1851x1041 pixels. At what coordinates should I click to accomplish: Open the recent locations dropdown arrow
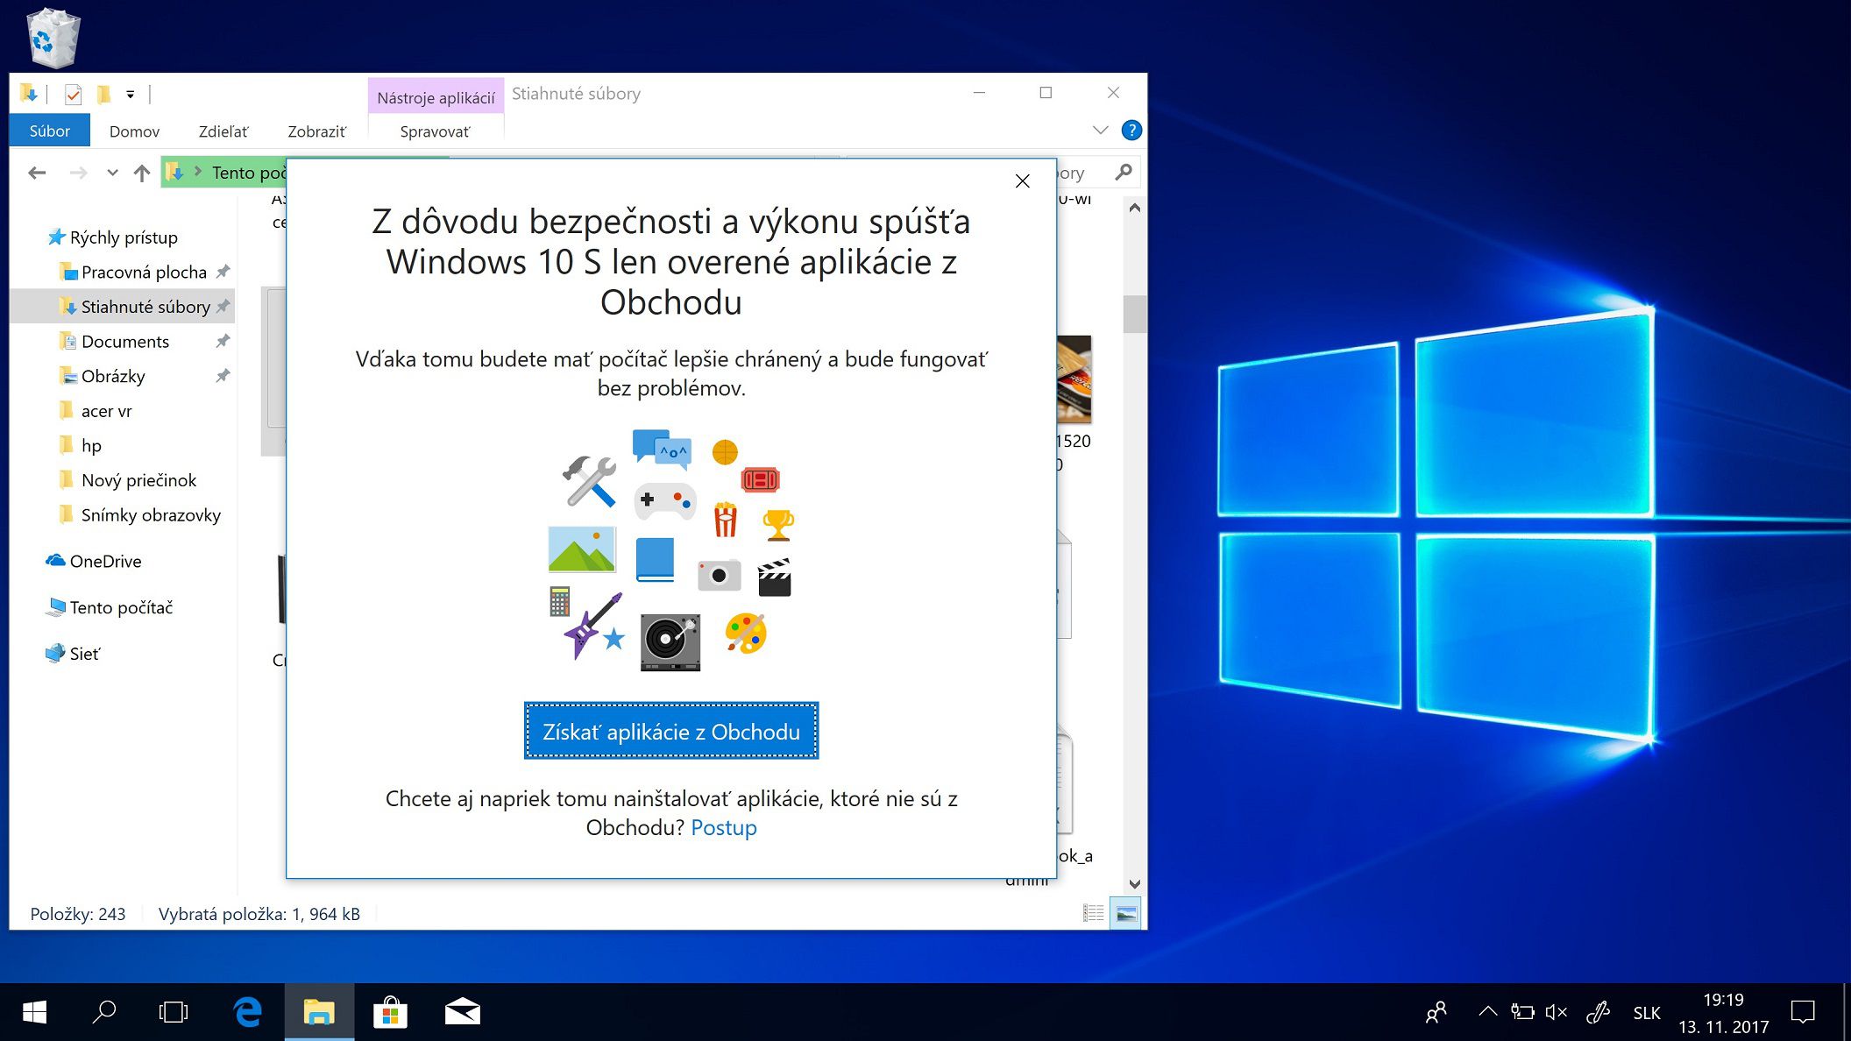point(112,173)
